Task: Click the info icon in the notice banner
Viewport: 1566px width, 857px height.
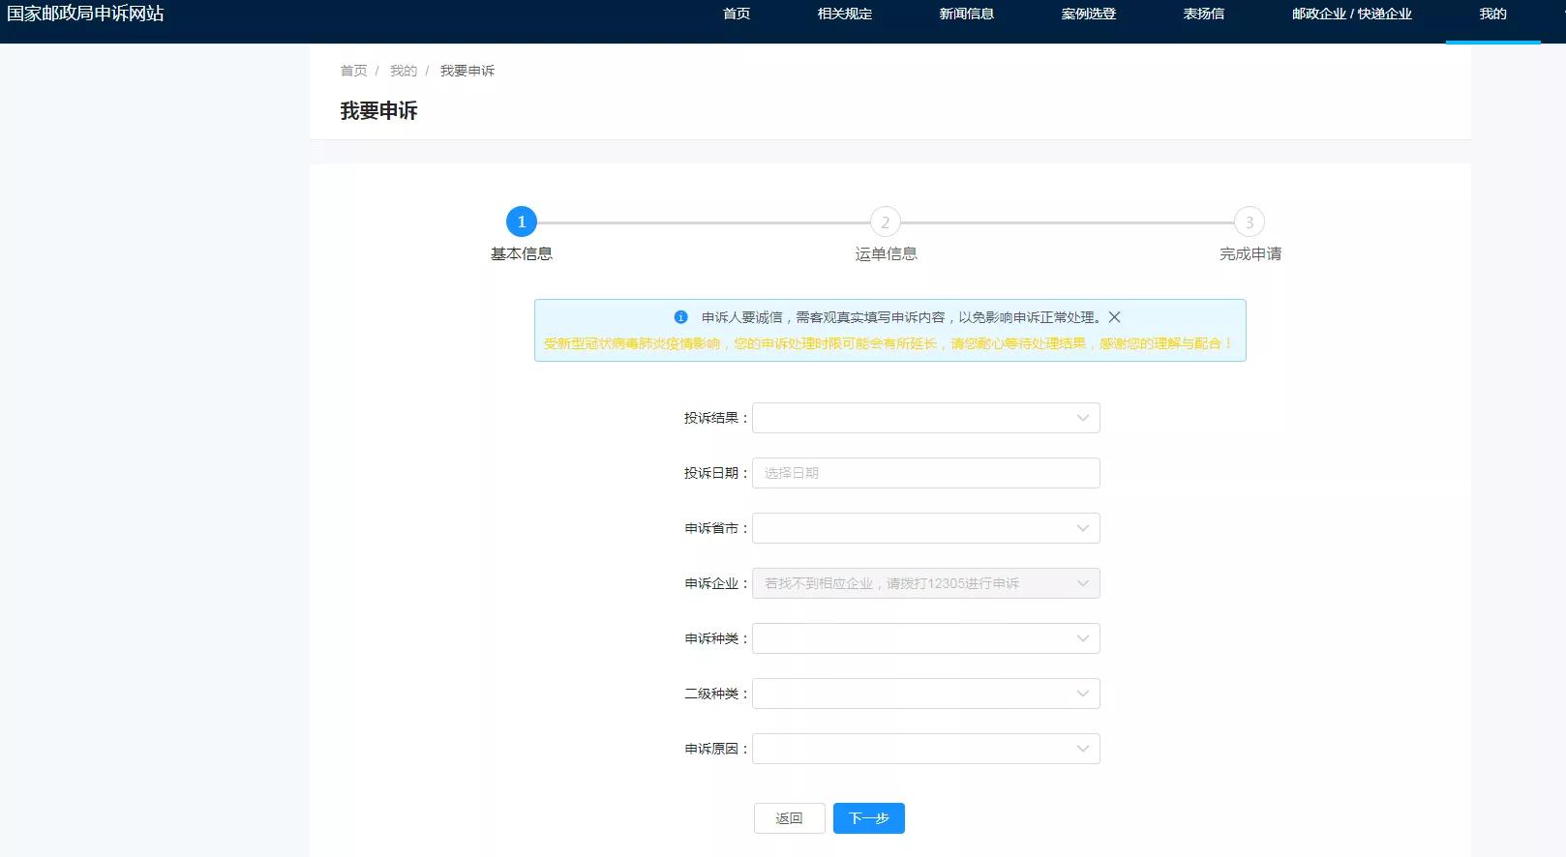Action: click(x=680, y=317)
